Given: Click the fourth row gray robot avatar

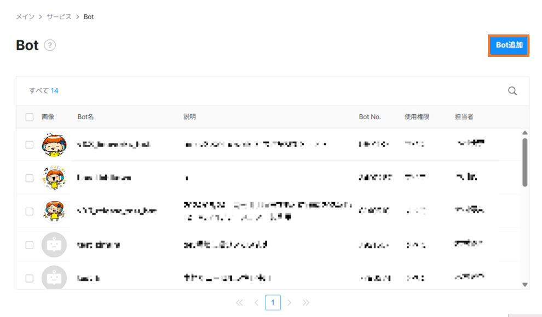Looking at the screenshot, I should click(x=54, y=245).
